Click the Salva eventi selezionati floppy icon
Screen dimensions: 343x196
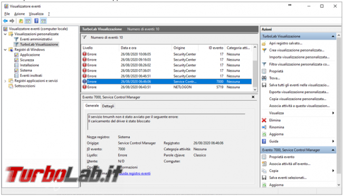264,178
